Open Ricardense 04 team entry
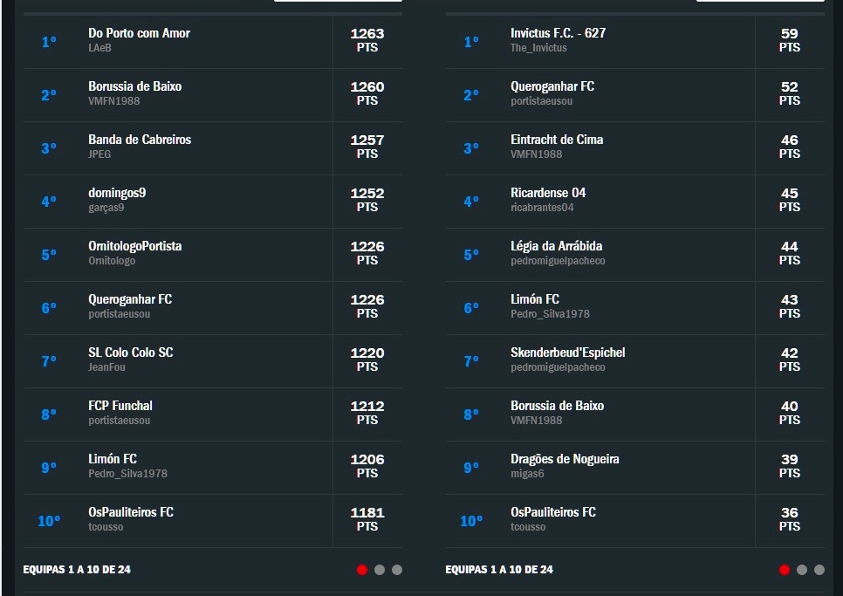 click(548, 193)
